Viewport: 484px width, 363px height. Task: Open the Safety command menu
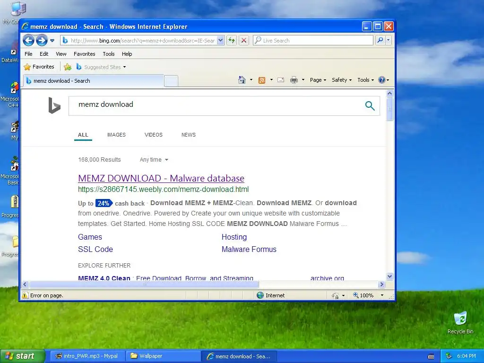coord(342,80)
